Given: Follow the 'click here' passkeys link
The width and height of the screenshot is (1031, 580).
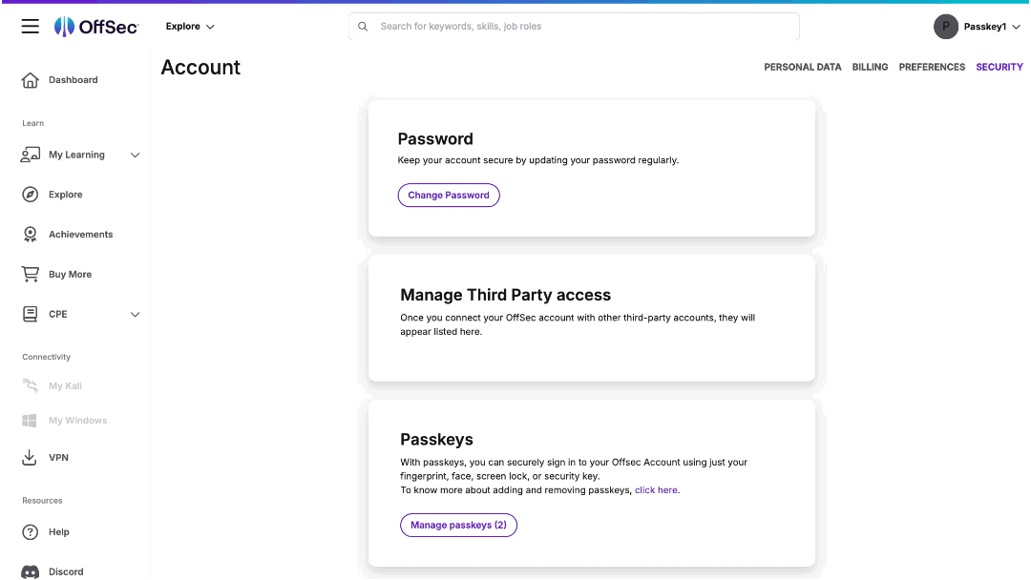Looking at the screenshot, I should point(656,490).
